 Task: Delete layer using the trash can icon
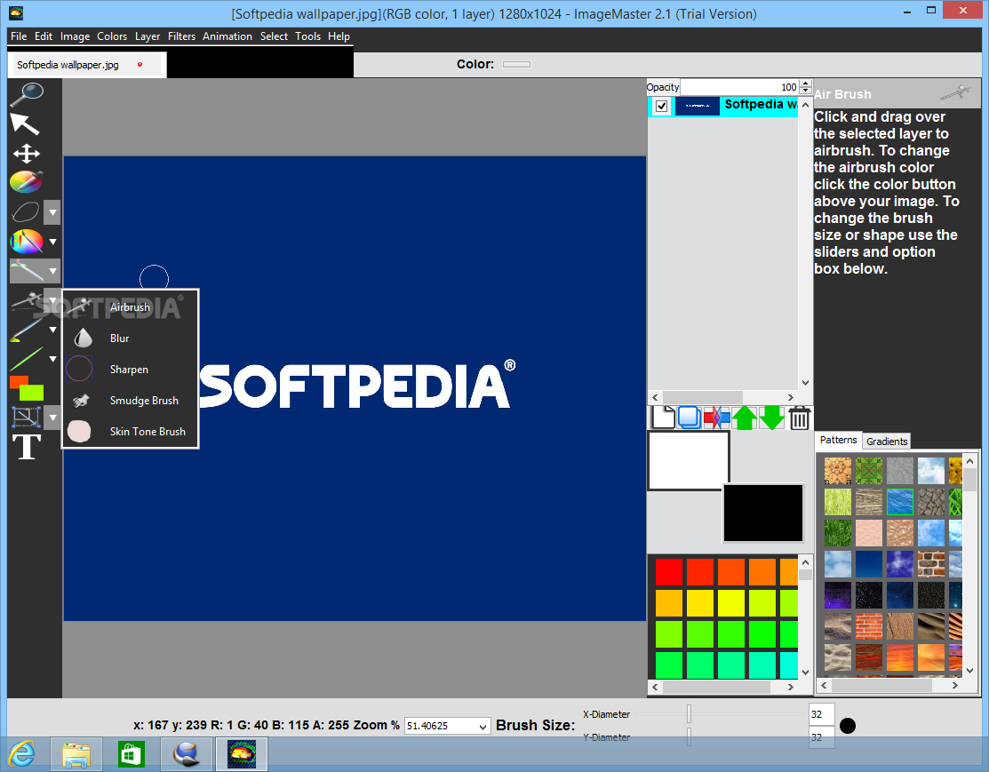799,418
